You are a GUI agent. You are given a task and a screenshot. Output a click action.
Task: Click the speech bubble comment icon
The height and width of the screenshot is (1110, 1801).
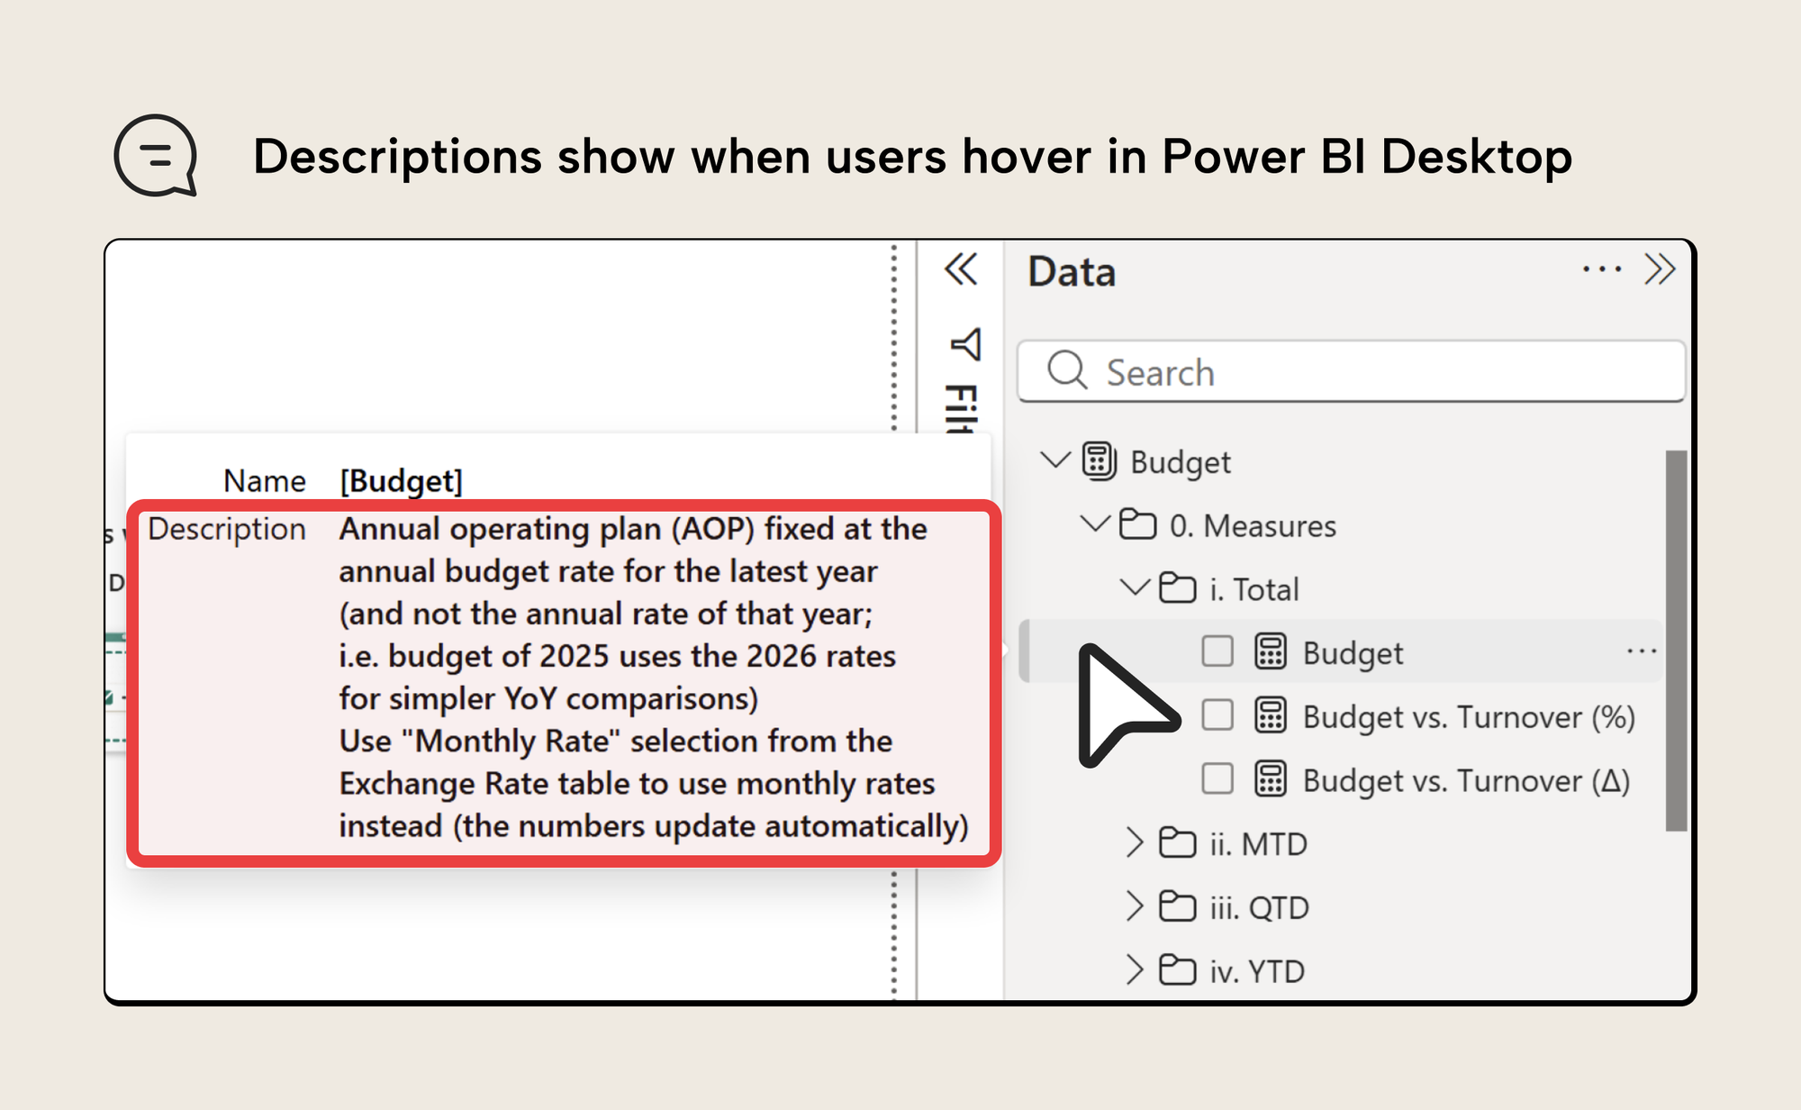point(156,155)
